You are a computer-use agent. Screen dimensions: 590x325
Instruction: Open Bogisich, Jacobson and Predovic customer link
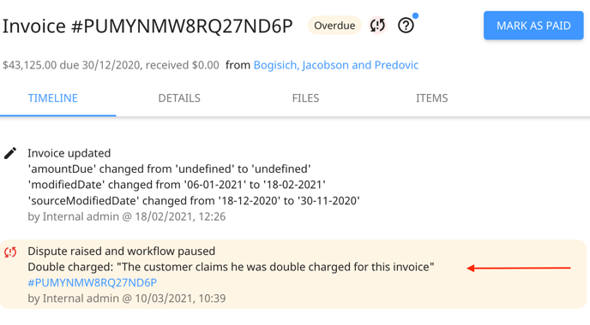(336, 65)
